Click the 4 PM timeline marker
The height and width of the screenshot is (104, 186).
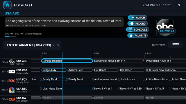[148, 53]
